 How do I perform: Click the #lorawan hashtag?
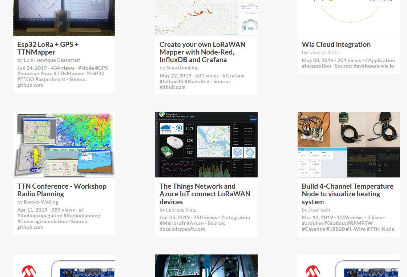(28, 73)
